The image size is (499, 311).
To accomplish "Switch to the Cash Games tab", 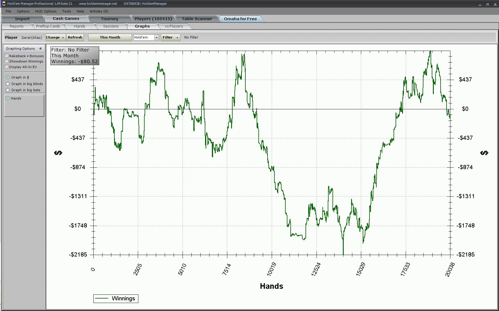I will pyautogui.click(x=66, y=19).
